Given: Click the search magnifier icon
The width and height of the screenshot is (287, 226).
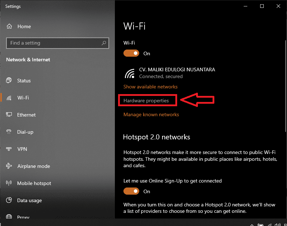Looking at the screenshot, I should click(x=104, y=43).
